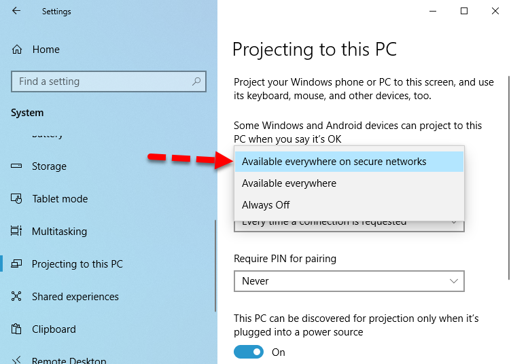Open the Require PIN for pairing dropdown
Viewport: 511px width, 364px height.
point(349,281)
